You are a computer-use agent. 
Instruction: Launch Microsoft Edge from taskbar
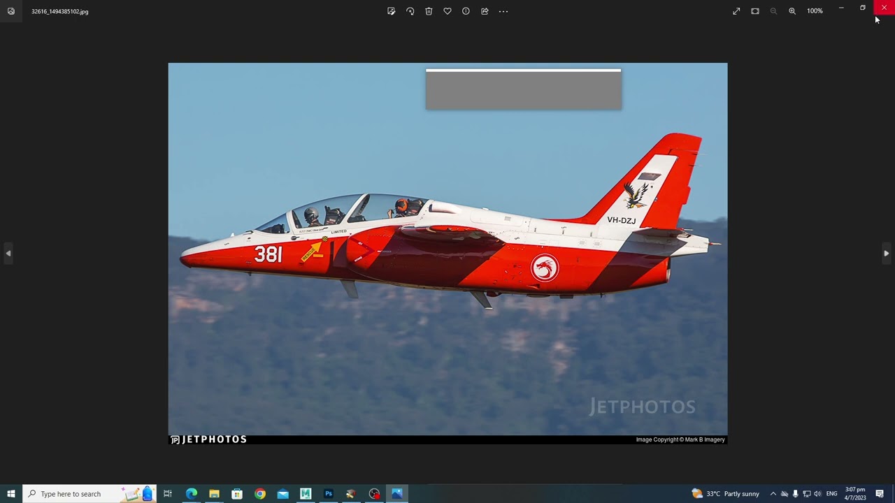tap(192, 494)
